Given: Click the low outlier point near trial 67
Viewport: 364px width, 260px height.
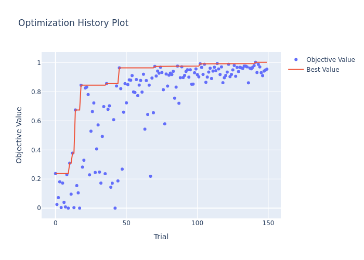Looking at the screenshot, I should (x=151, y=176).
